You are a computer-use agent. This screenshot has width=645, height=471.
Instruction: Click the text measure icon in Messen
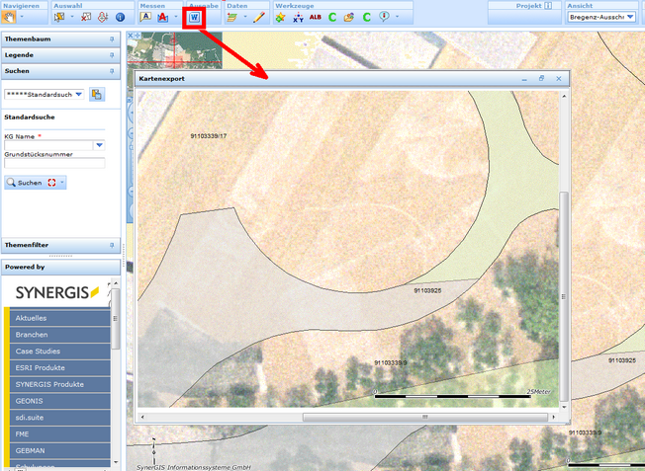(x=145, y=17)
